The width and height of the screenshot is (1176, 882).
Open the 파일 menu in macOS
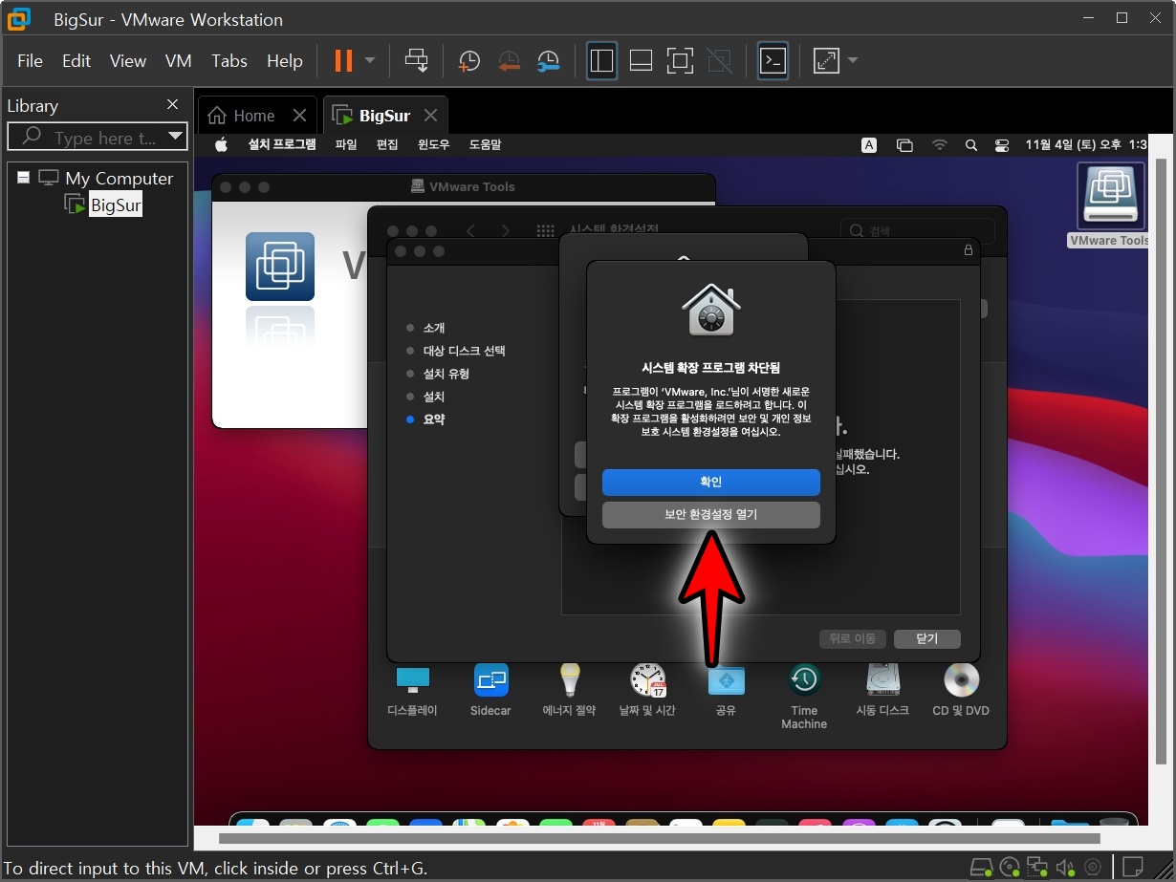pos(346,145)
